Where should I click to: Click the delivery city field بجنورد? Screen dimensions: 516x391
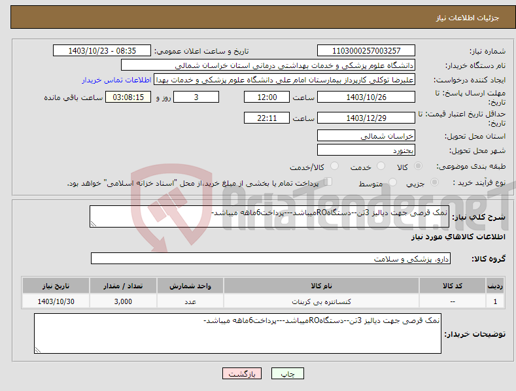coord(366,150)
